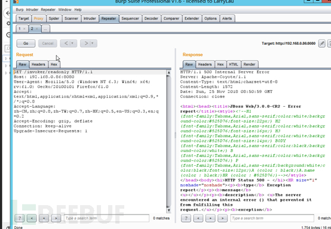Send the request with Go button
The width and height of the screenshot is (331, 229).
26,44
